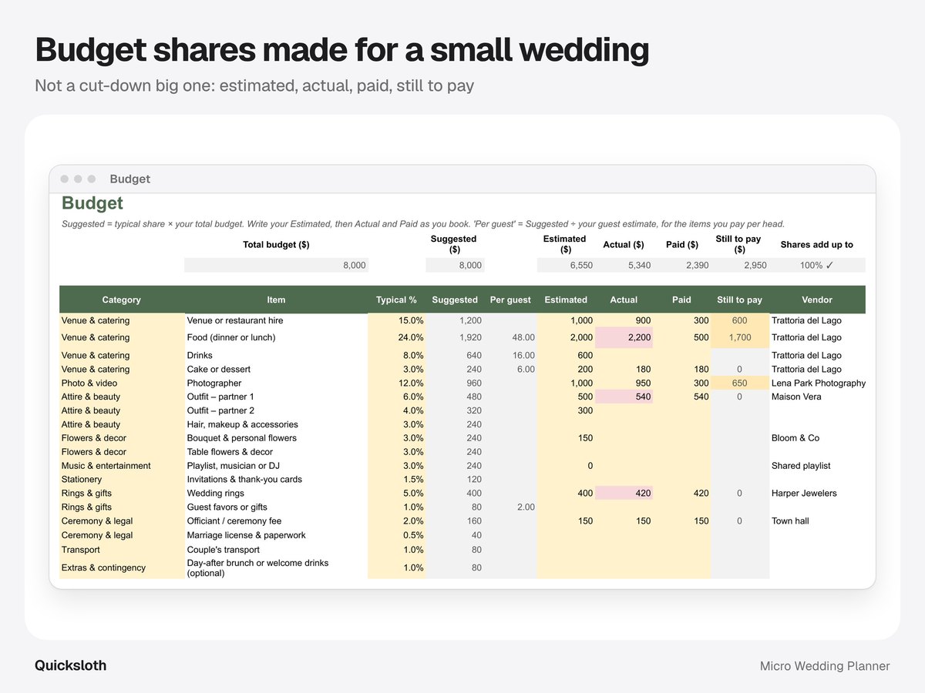
Task: Click the 'Extras & contingency' category cell
Action: pyautogui.click(x=122, y=567)
